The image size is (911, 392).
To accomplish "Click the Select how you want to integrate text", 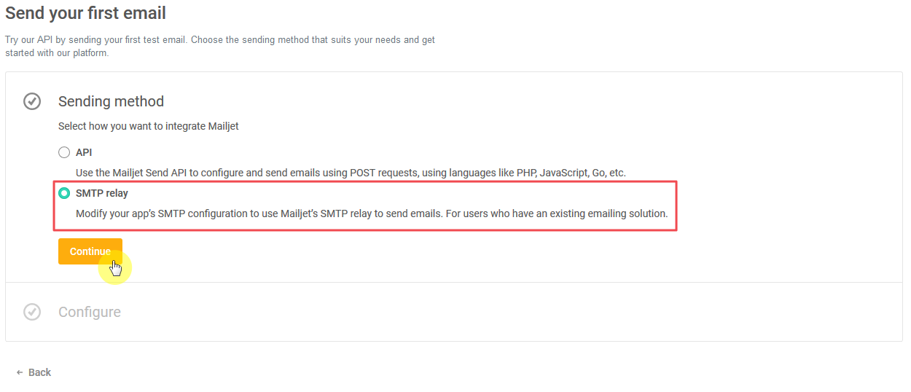I will click(149, 126).
